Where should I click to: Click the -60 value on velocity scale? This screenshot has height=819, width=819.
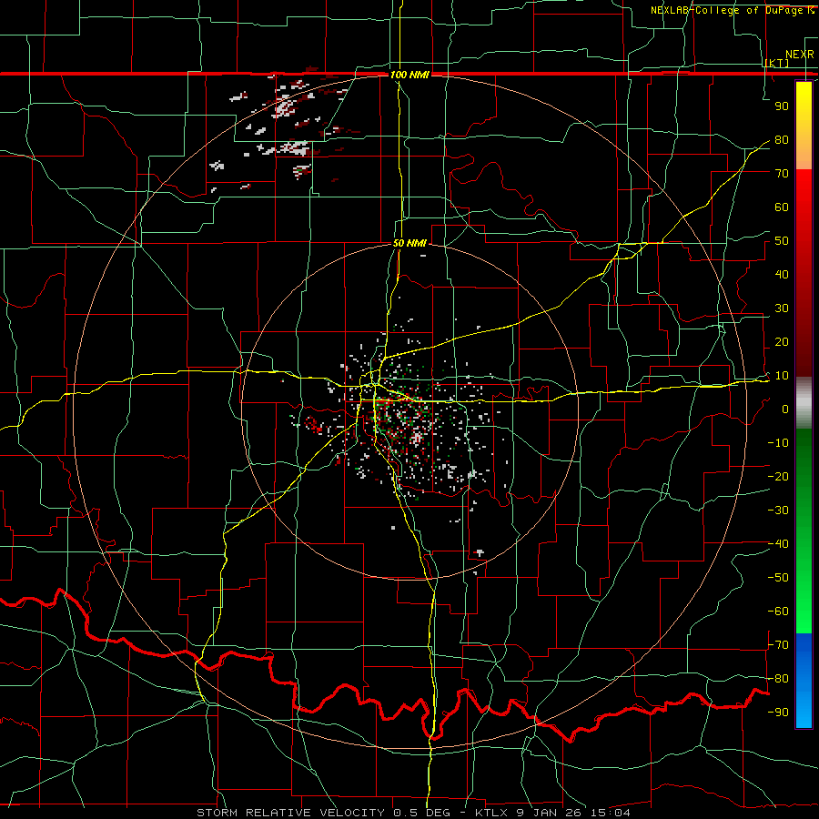pos(778,612)
